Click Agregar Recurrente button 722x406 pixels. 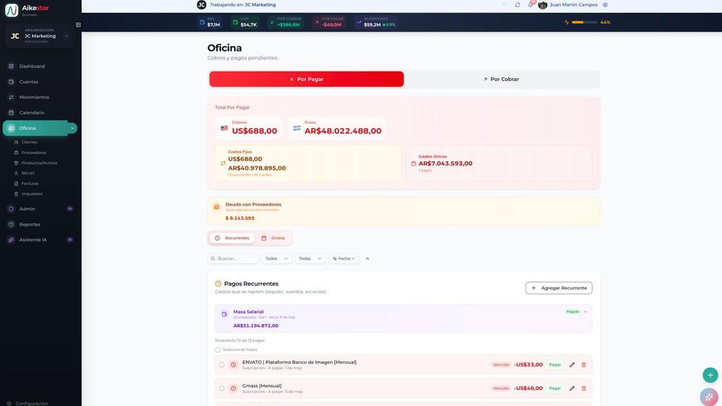559,288
